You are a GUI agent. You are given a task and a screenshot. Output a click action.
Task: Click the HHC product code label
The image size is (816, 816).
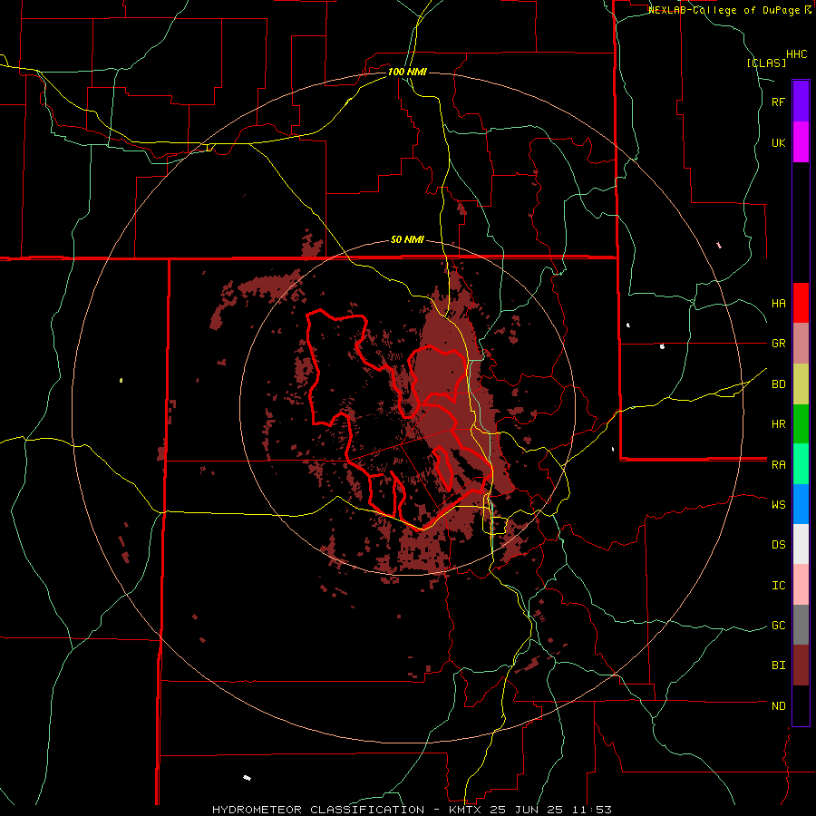tap(797, 54)
